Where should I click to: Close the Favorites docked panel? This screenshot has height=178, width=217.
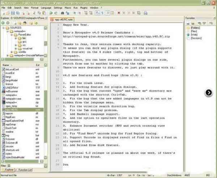coord(214,18)
